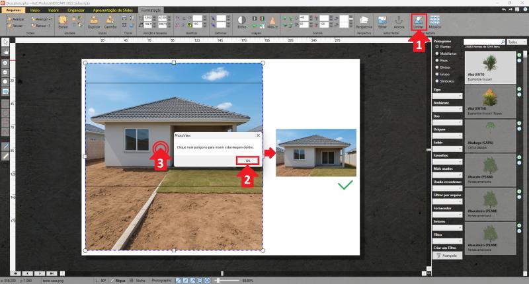Image resolution: width=529 pixels, height=284 pixels.
Task: Click the Caminho path icon
Action: (110, 22)
